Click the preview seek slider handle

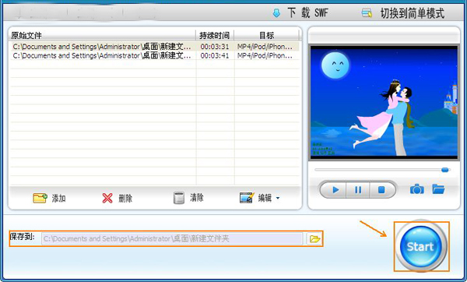tap(445, 170)
